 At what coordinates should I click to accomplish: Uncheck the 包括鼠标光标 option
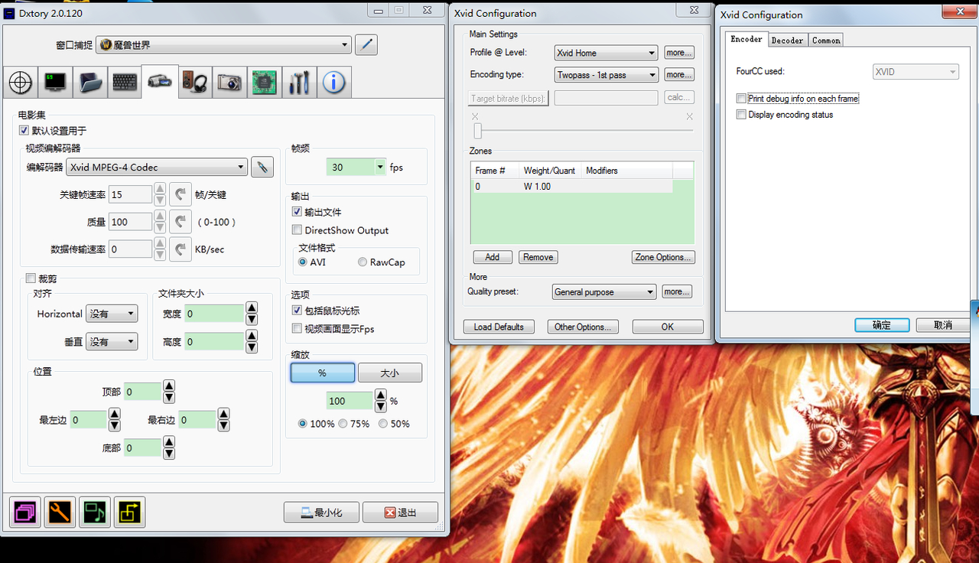click(x=298, y=311)
